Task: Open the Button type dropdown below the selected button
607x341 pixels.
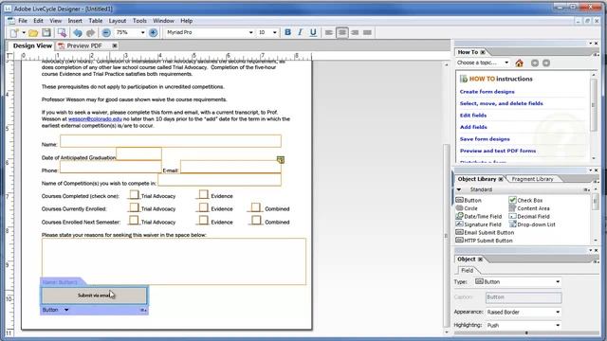Action: 66,310
